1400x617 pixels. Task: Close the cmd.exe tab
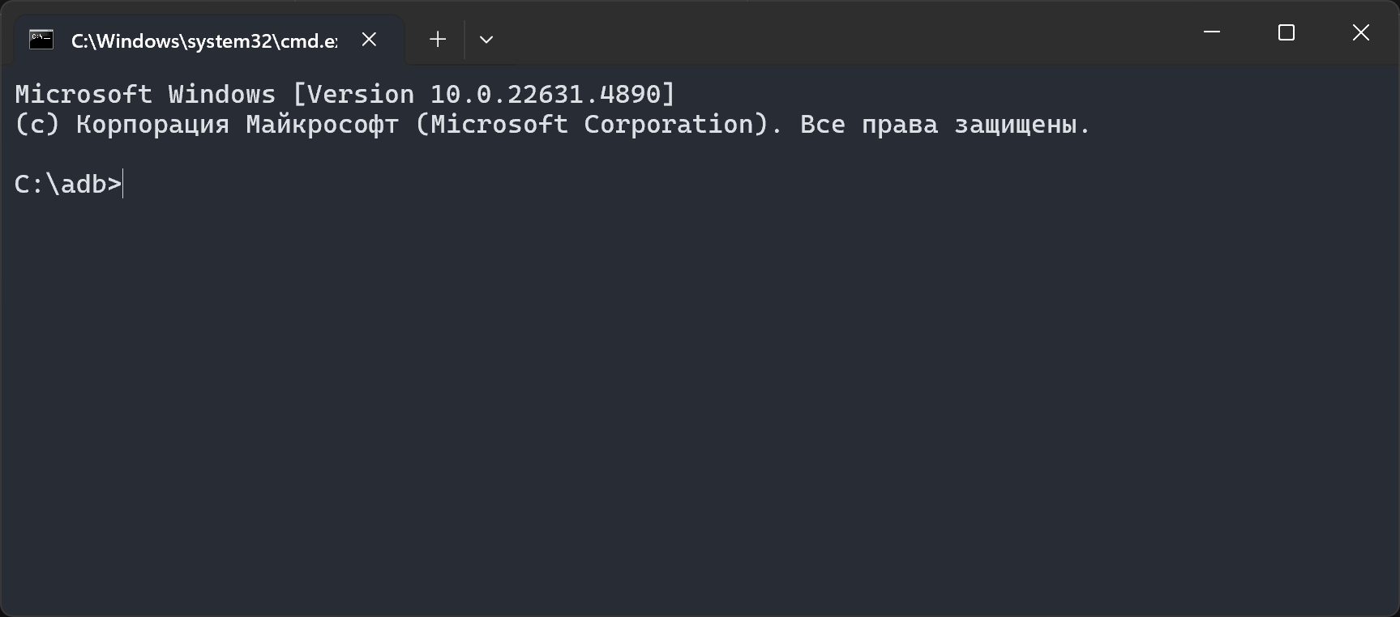click(x=369, y=40)
